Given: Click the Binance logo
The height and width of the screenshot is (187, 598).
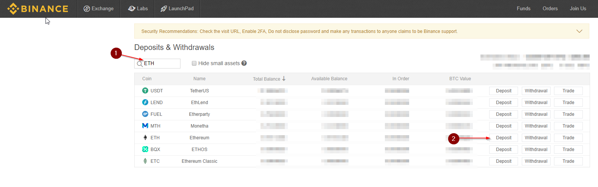Looking at the screenshot, I should (x=38, y=9).
